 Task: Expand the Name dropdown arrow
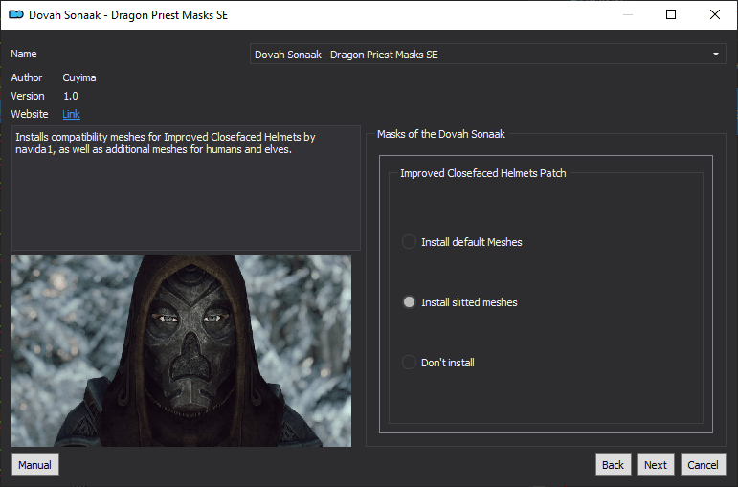[715, 55]
